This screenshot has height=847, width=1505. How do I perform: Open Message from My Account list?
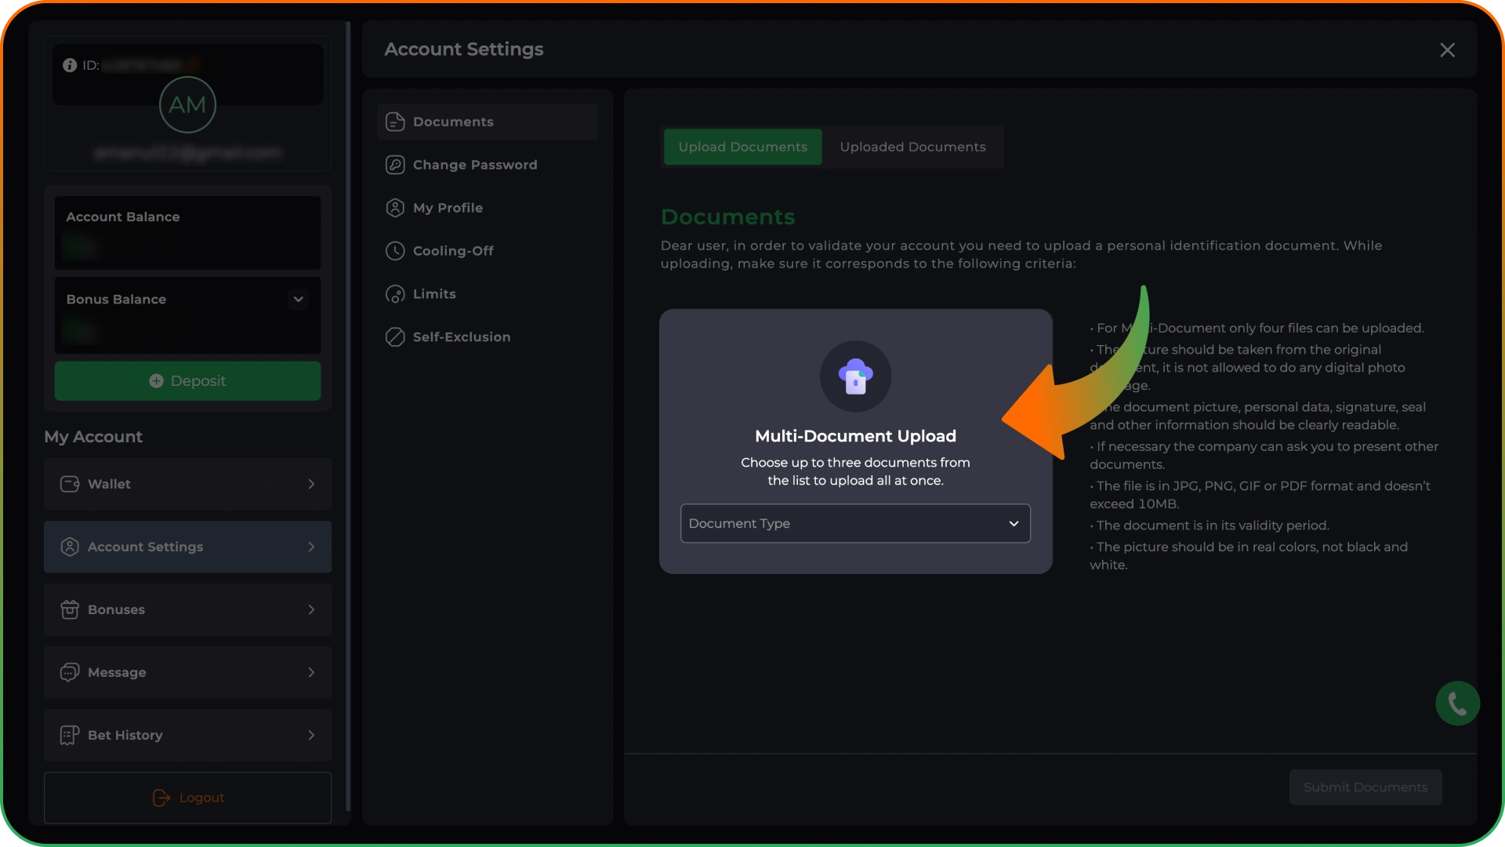187,672
